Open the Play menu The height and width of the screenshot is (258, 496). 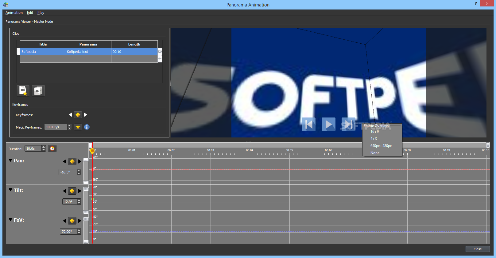[x=41, y=13]
